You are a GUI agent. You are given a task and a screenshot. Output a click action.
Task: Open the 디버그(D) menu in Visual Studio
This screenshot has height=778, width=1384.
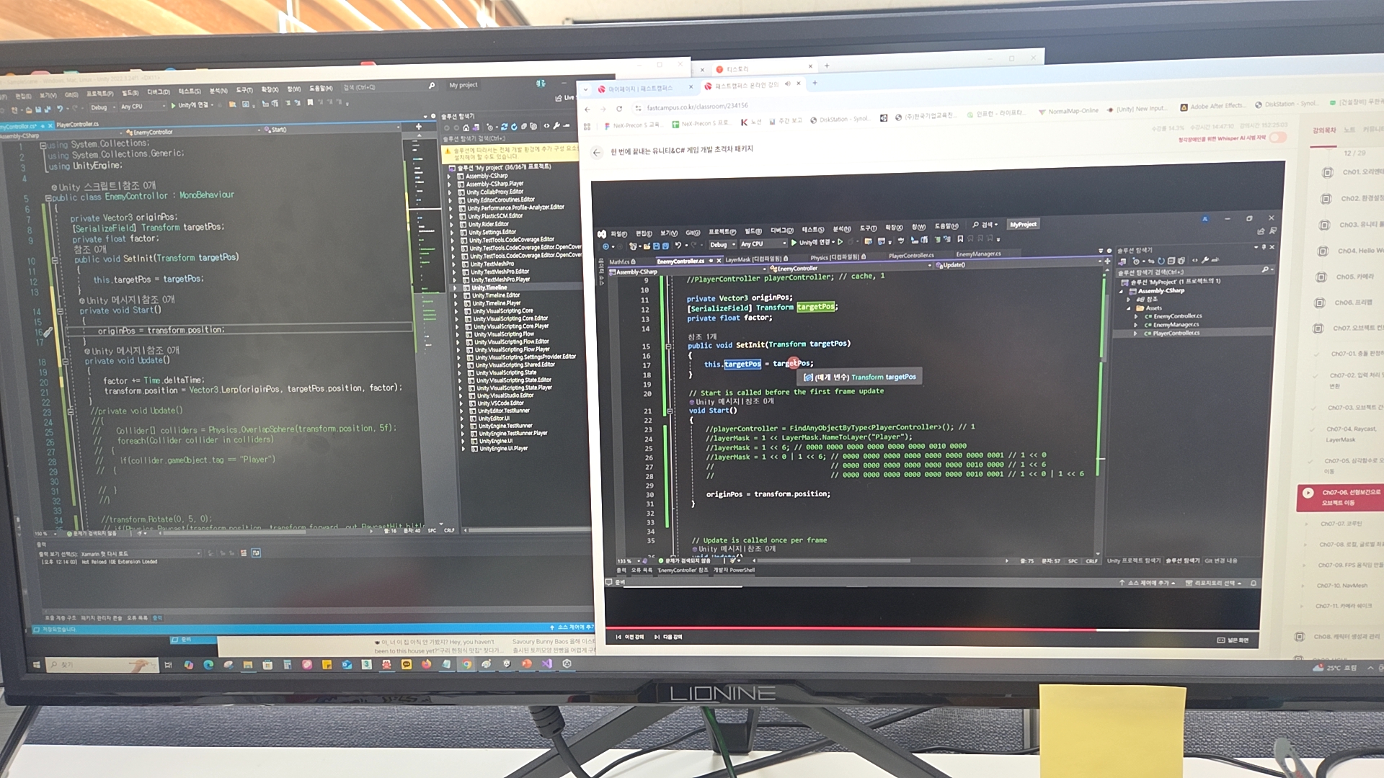158,92
